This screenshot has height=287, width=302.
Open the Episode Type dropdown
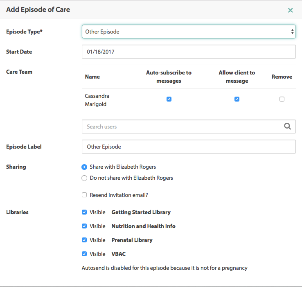point(189,32)
